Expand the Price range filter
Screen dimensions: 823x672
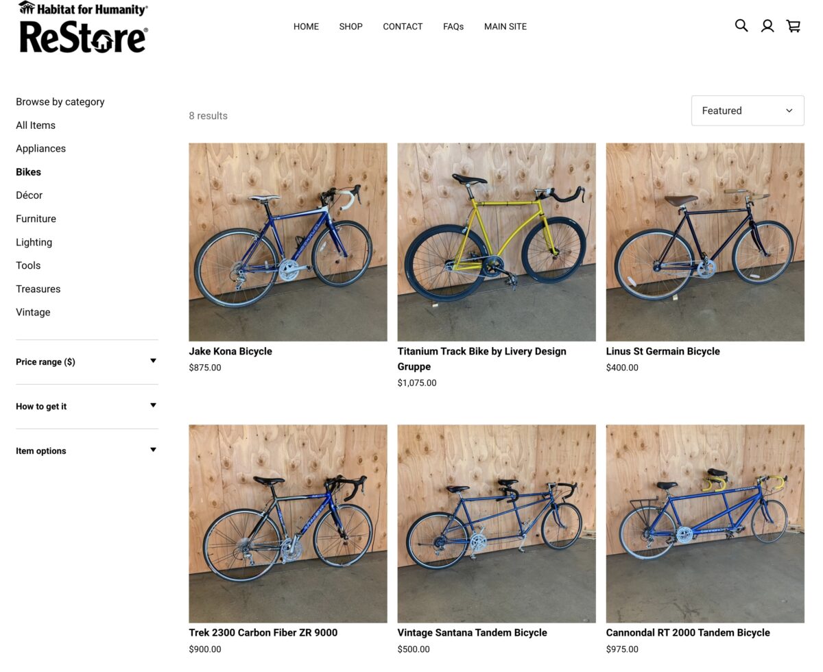click(86, 361)
